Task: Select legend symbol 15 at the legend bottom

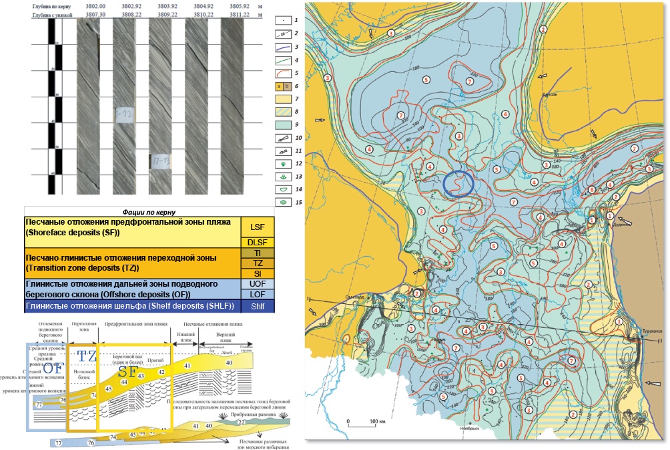Action: (282, 201)
